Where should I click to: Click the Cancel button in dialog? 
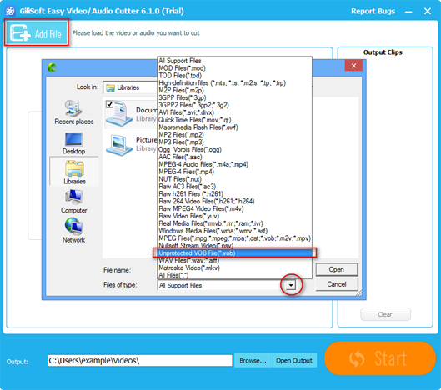click(x=337, y=284)
